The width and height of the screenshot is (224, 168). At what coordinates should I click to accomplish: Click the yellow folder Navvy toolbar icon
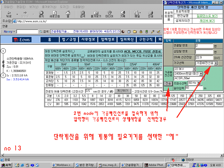[135, 32]
